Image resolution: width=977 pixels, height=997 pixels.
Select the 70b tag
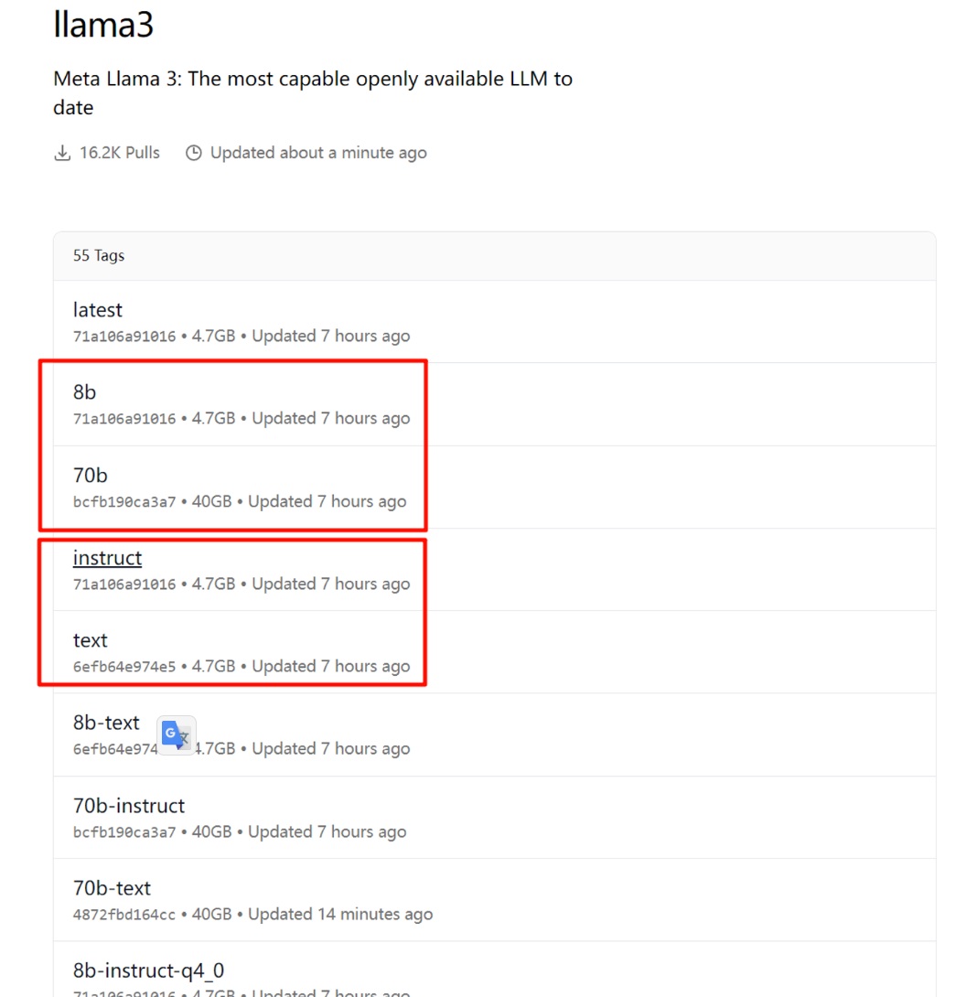[91, 476]
